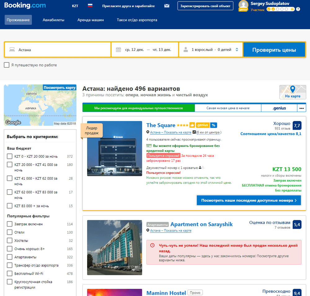Click the person icon in the guests field
This screenshot has height=296, width=310.
tap(186, 50)
